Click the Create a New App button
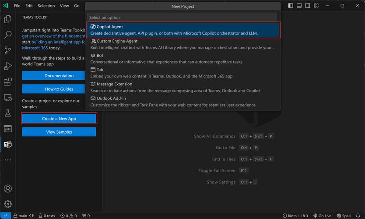Image resolution: width=365 pixels, height=219 pixels. (59, 119)
